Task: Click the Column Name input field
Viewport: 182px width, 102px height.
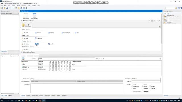Action: point(77,79)
